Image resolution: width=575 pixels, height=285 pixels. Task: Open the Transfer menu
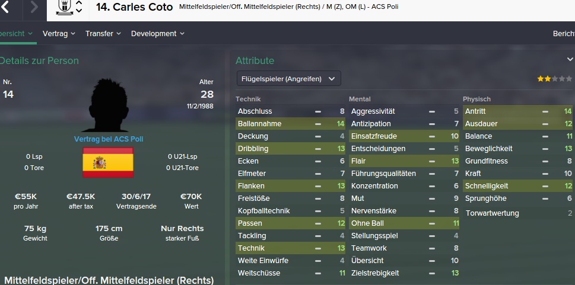click(x=103, y=34)
